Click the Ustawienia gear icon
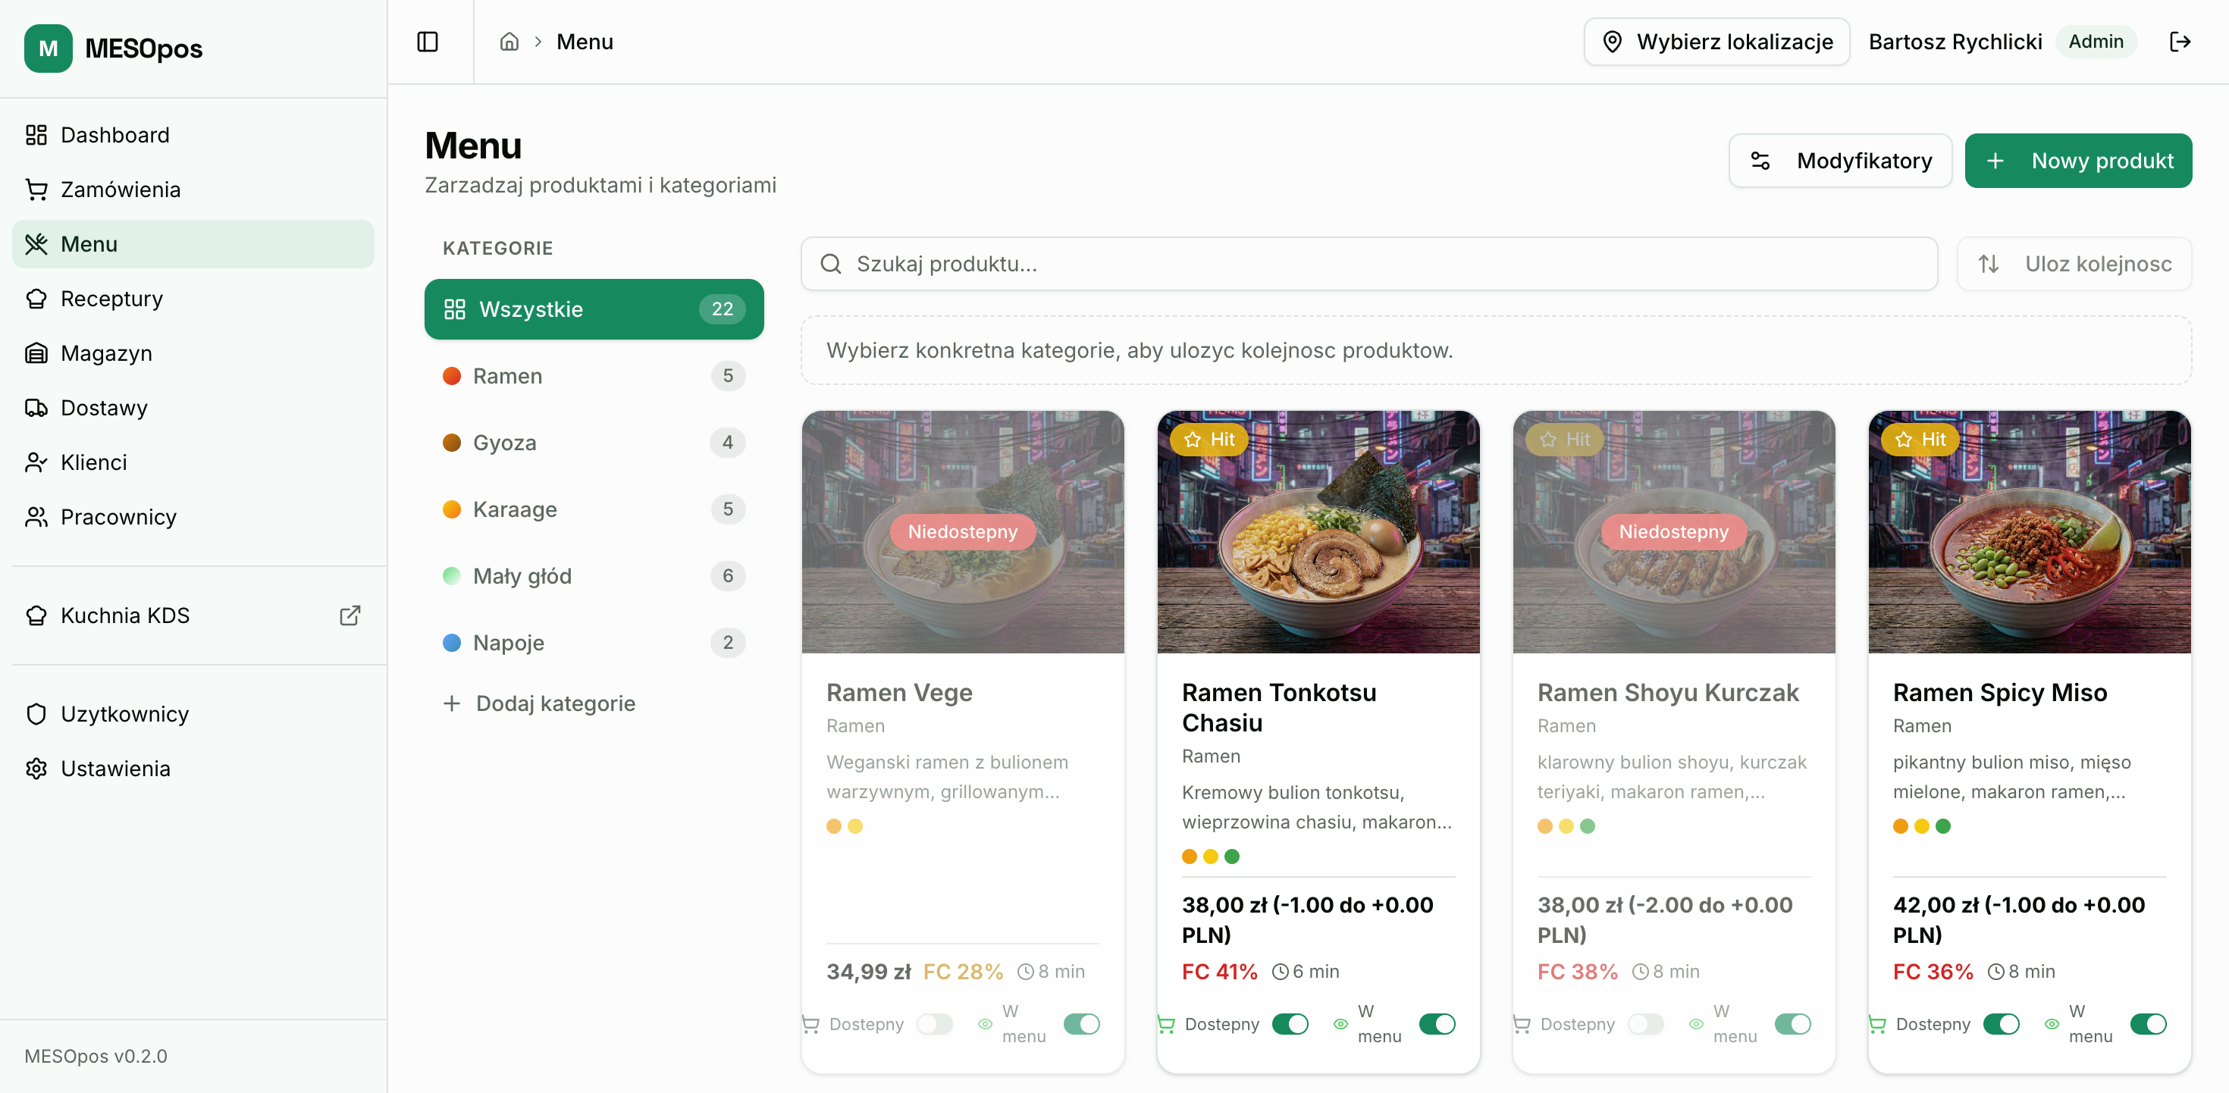Image resolution: width=2229 pixels, height=1093 pixels. click(36, 769)
